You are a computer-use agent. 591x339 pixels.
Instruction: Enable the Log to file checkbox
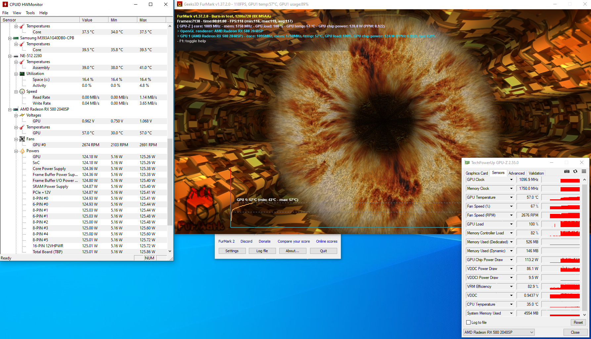[468, 322]
